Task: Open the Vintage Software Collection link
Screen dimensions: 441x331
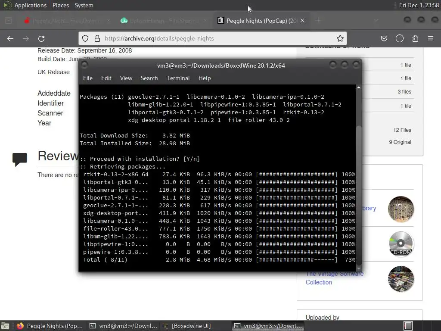Action: click(x=334, y=278)
